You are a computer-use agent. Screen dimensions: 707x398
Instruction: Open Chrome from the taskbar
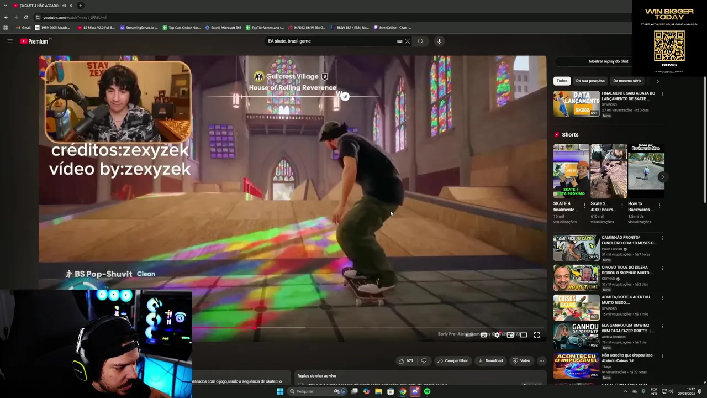(x=403, y=391)
